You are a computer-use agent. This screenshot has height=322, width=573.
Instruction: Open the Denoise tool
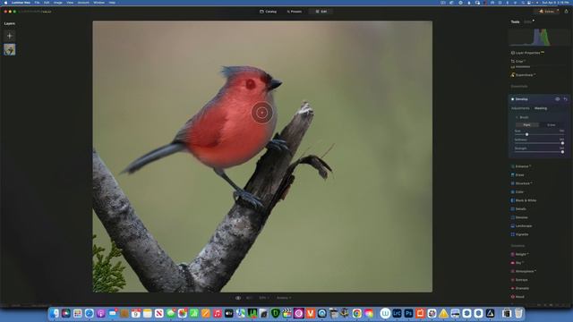pos(519,217)
